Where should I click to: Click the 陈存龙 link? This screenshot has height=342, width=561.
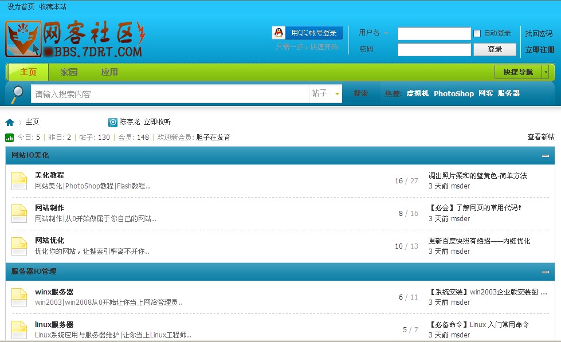pyautogui.click(x=130, y=122)
